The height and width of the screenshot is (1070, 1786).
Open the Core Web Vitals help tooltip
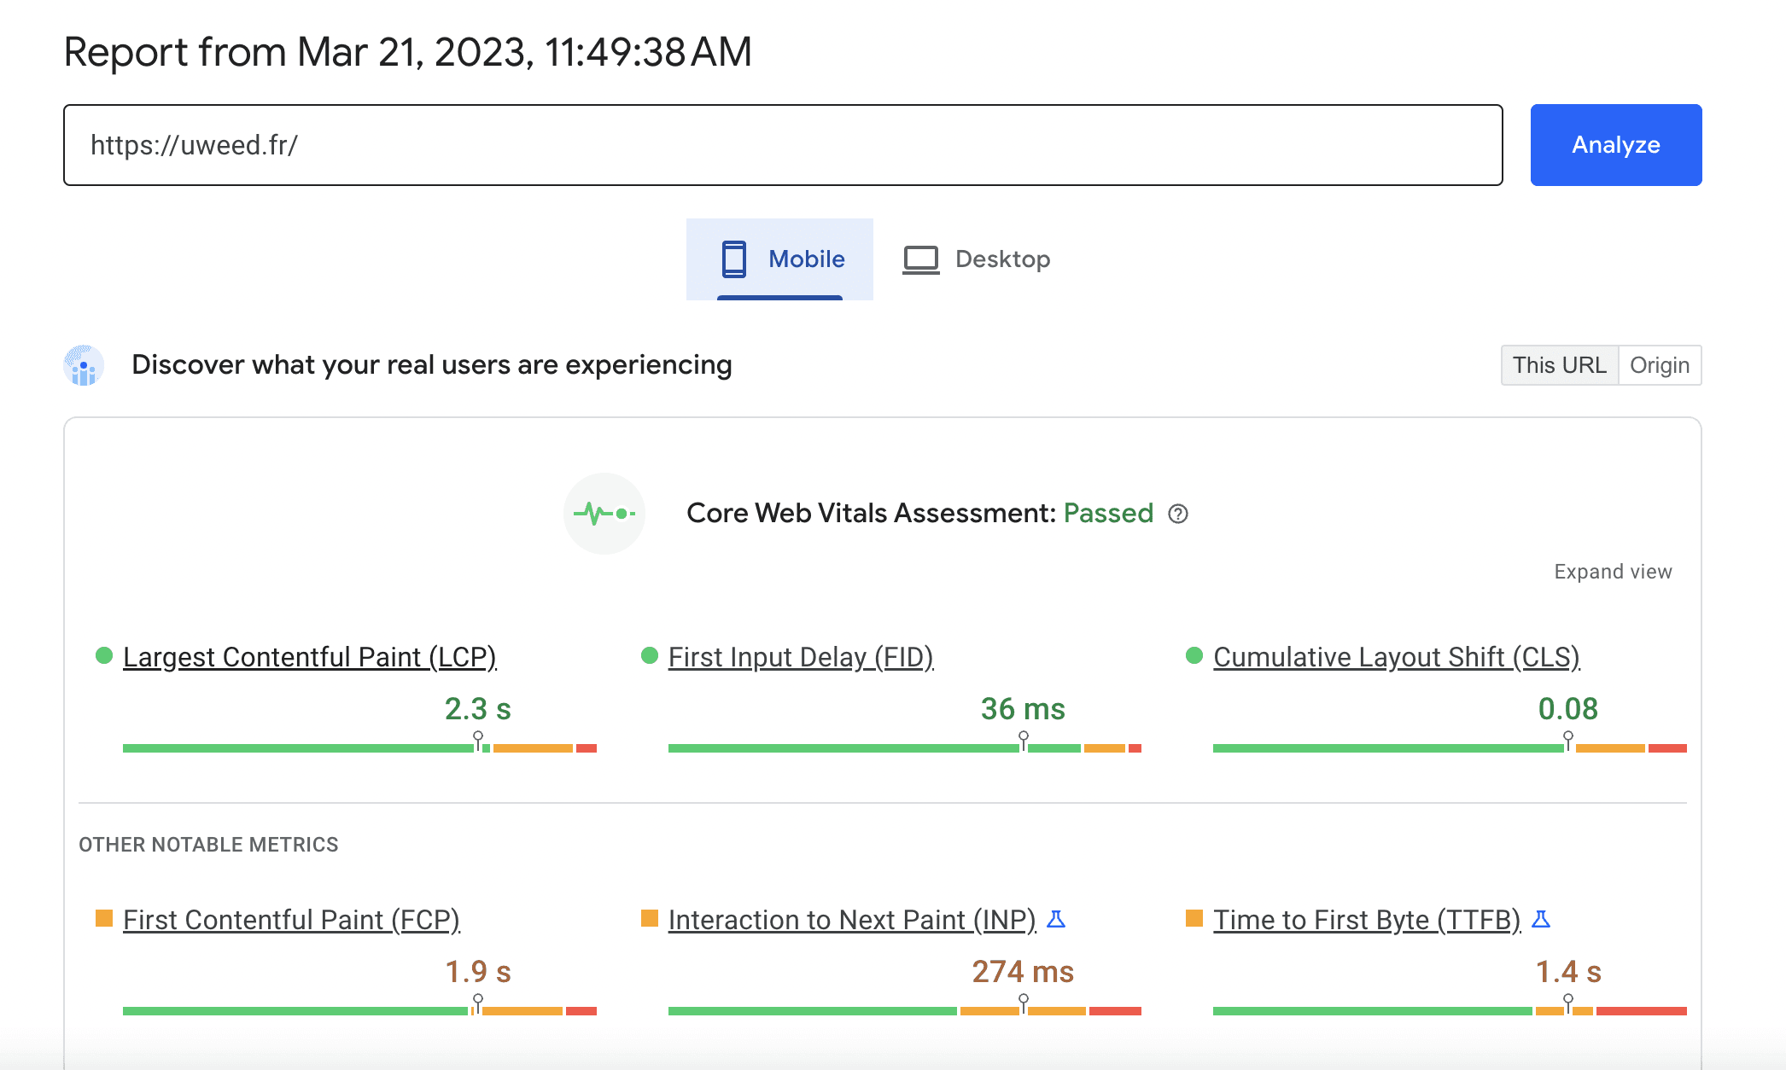[1179, 514]
